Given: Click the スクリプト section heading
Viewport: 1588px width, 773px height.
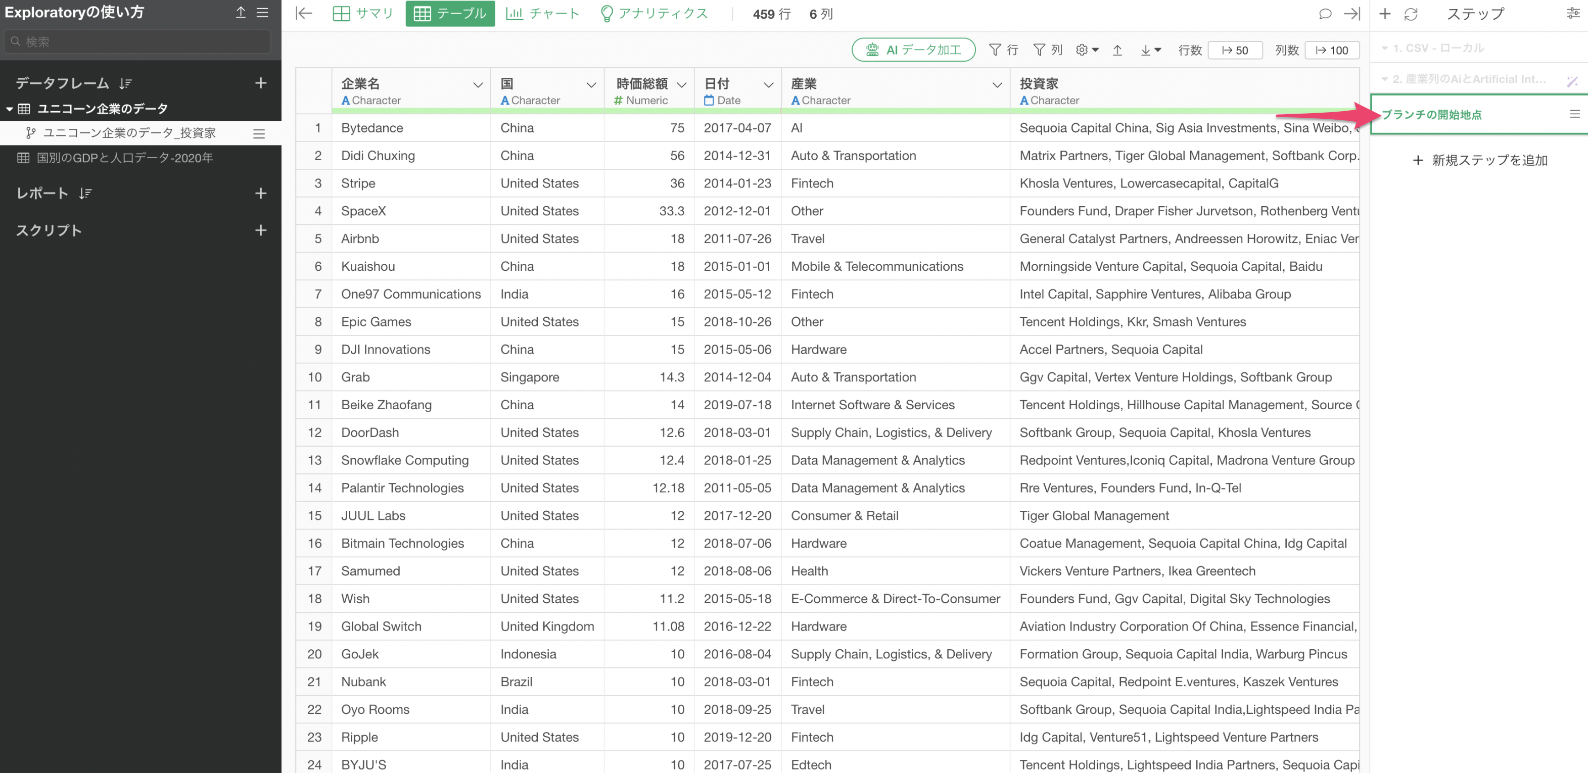Looking at the screenshot, I should [x=49, y=230].
